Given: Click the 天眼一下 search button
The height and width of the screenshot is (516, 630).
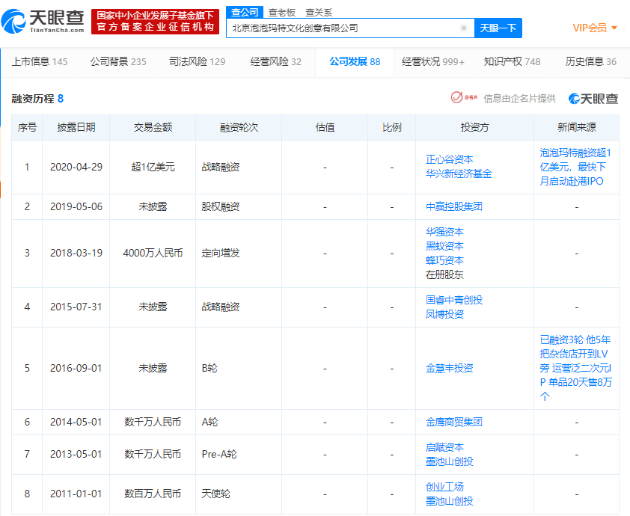Looking at the screenshot, I should click(498, 27).
